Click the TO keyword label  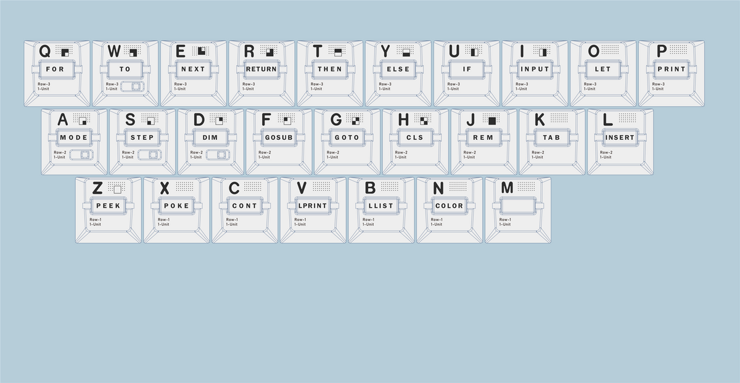tap(125, 69)
